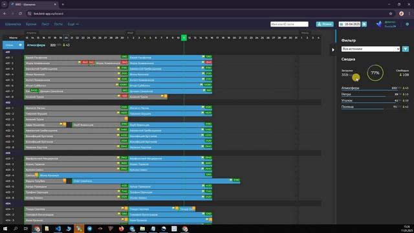This screenshot has width=414, height=233.
Task: Click the calendar button beside the date field
Action: point(364,24)
